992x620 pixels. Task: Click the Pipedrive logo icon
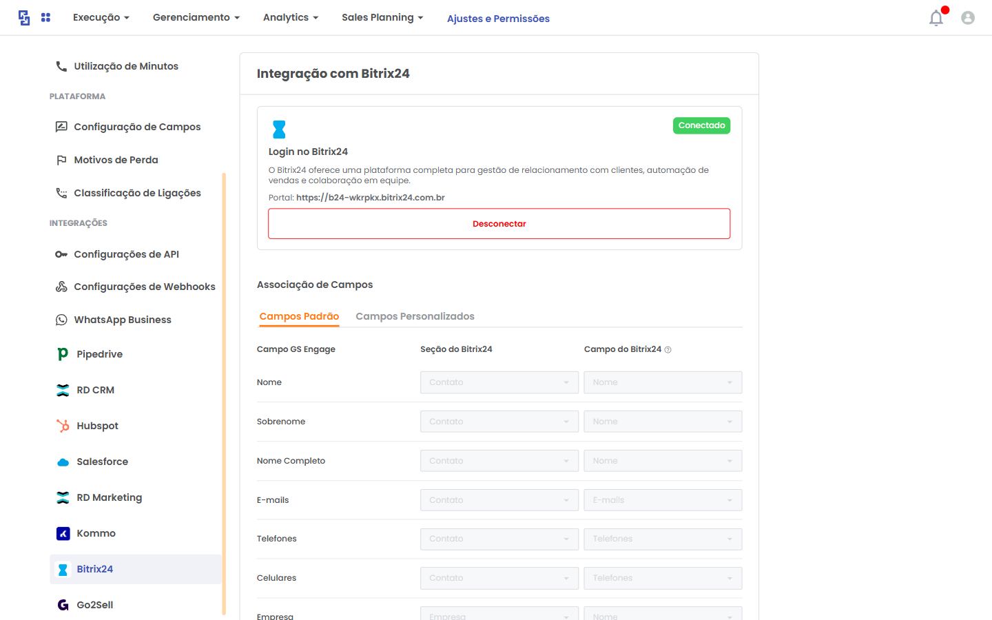point(63,354)
